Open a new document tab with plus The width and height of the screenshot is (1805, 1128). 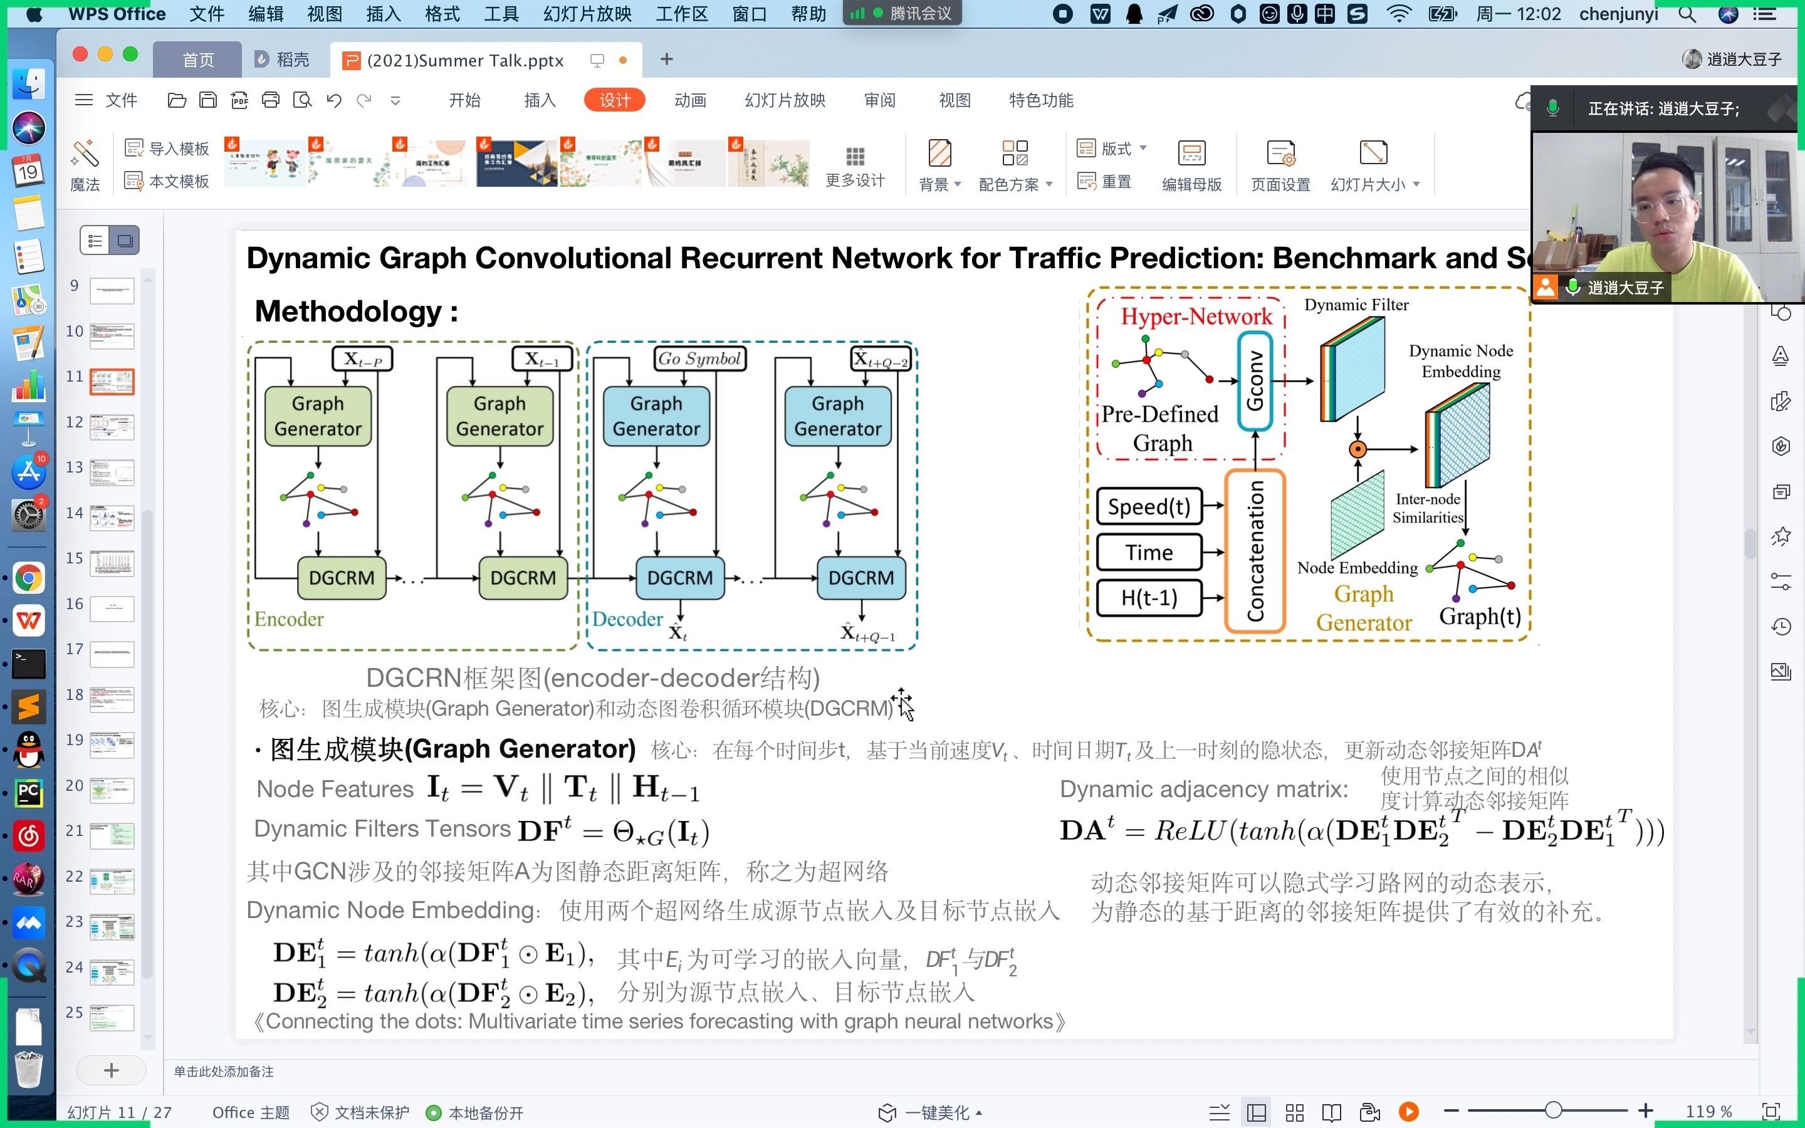[667, 59]
